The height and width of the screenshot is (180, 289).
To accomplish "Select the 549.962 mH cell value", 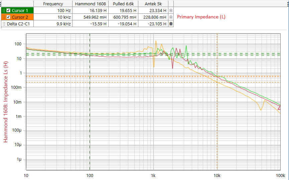I will pos(90,17).
